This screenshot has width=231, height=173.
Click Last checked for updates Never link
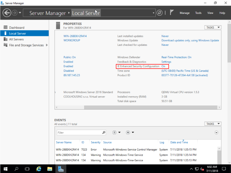click(165, 45)
